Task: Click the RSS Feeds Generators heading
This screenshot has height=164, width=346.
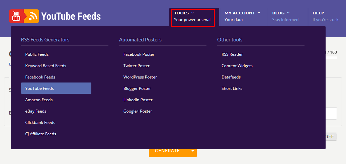Action: click(x=45, y=40)
